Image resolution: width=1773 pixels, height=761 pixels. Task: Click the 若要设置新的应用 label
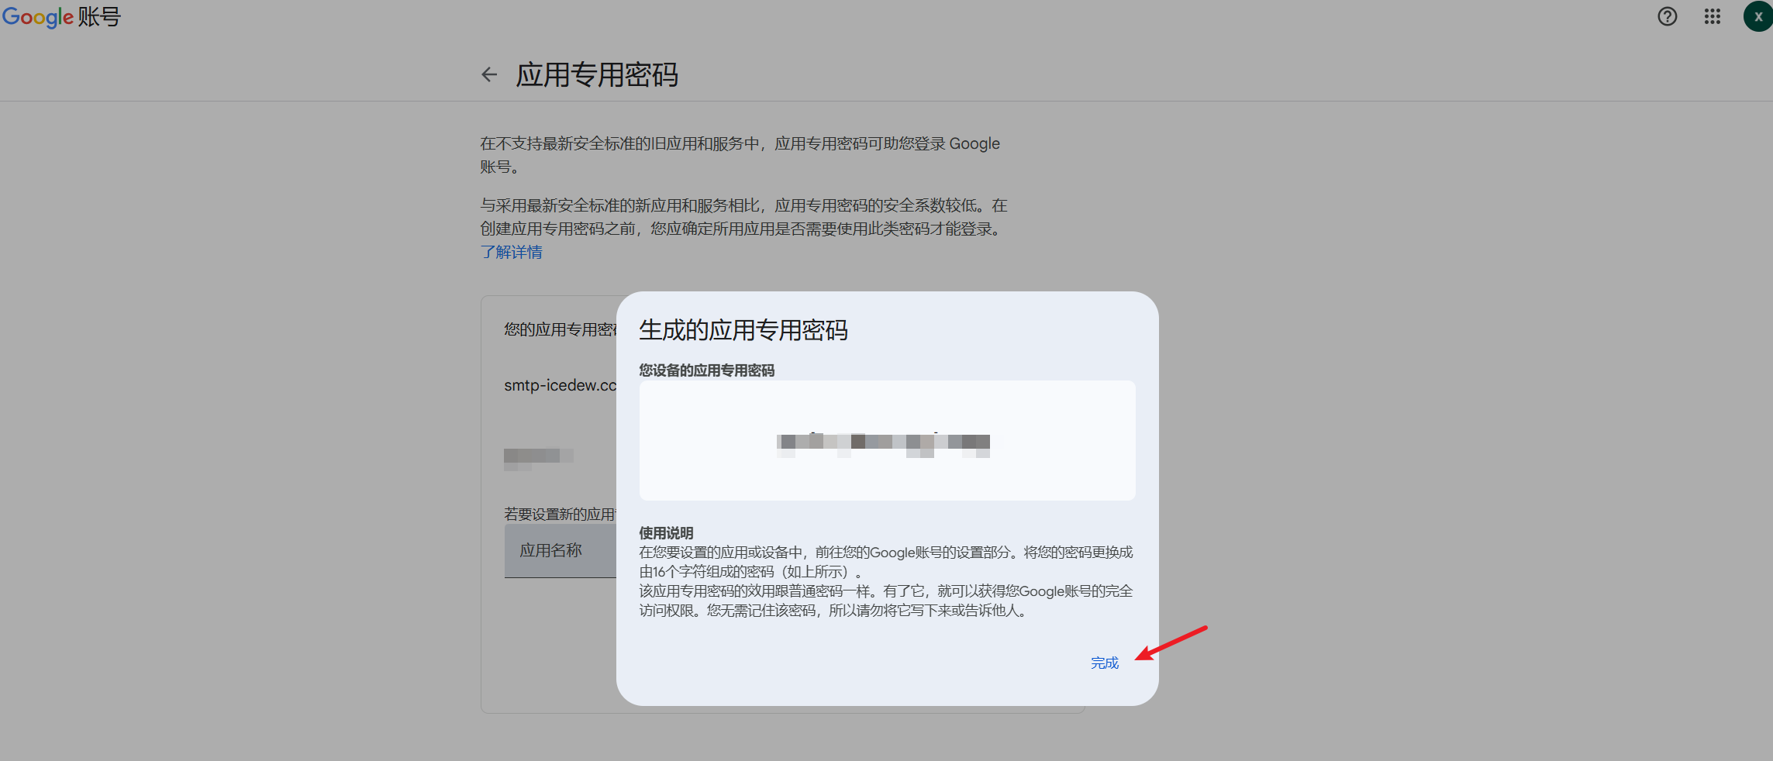pyautogui.click(x=559, y=514)
